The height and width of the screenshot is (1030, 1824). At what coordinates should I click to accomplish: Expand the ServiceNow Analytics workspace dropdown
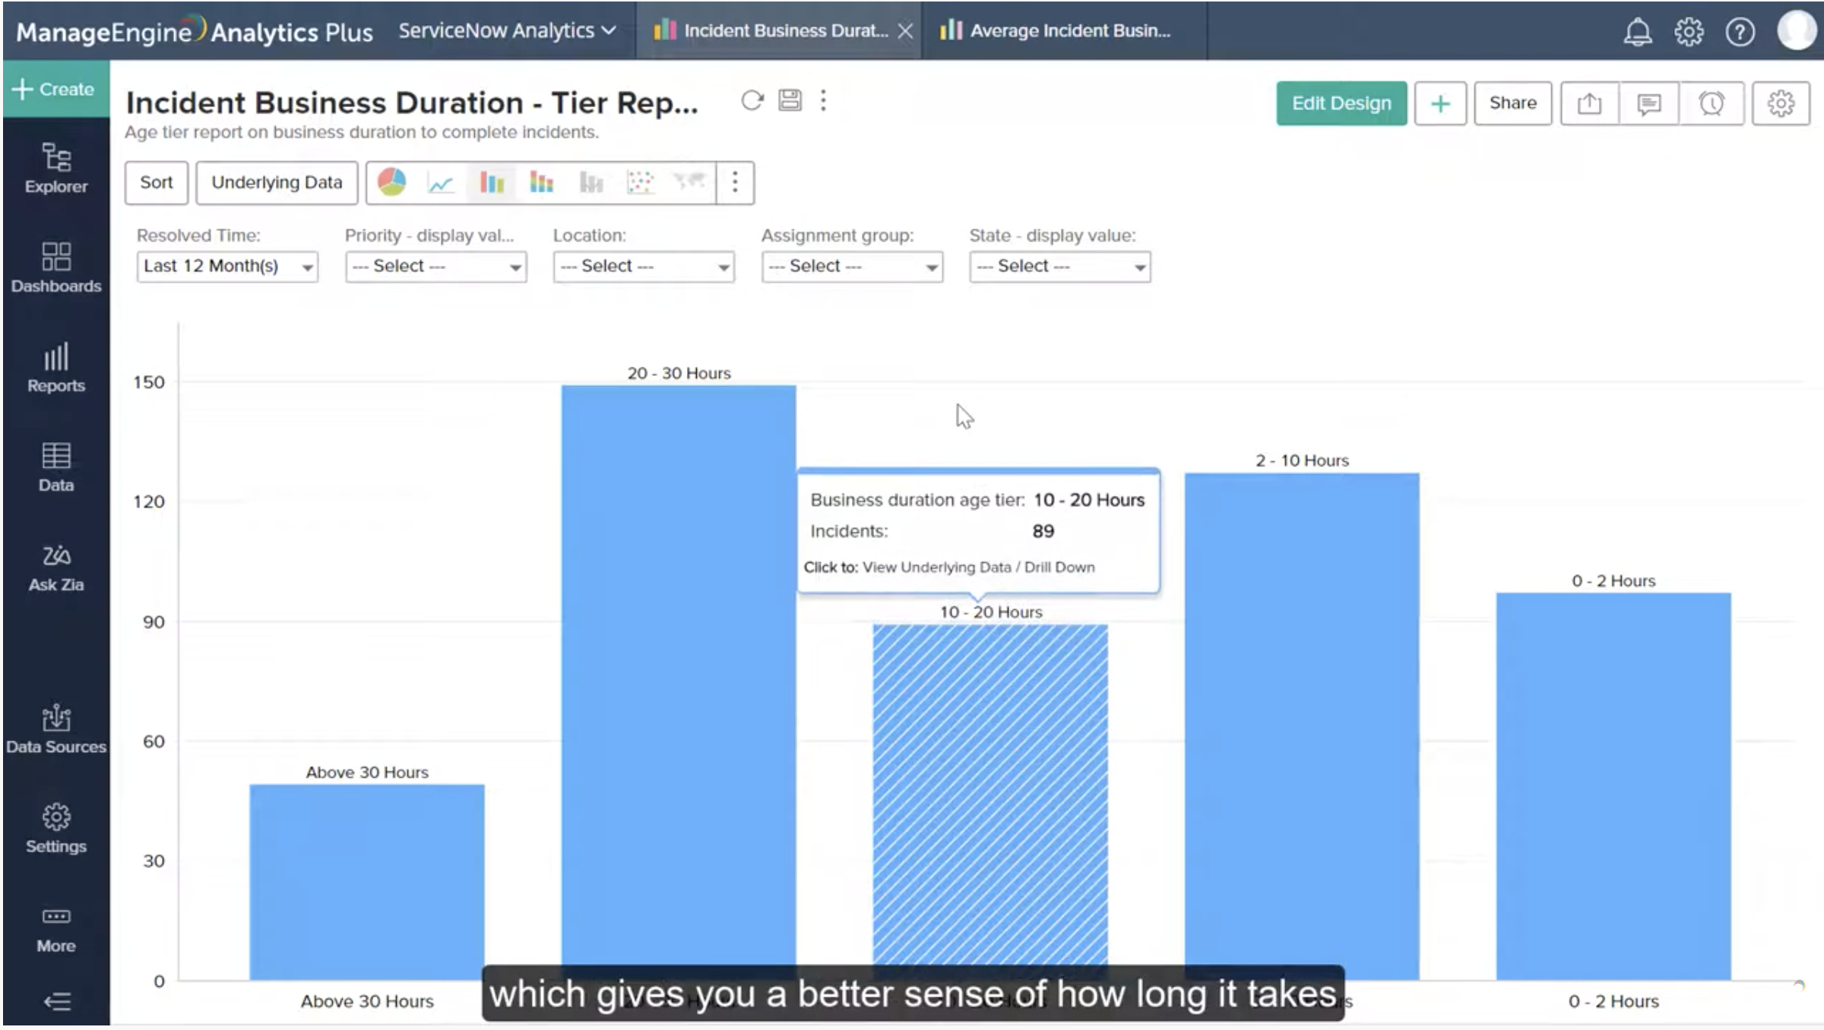click(504, 30)
